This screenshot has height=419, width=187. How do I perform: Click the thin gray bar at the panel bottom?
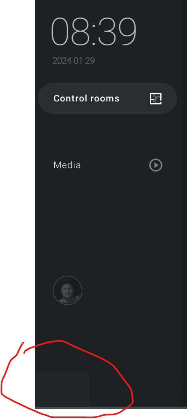coord(111,408)
